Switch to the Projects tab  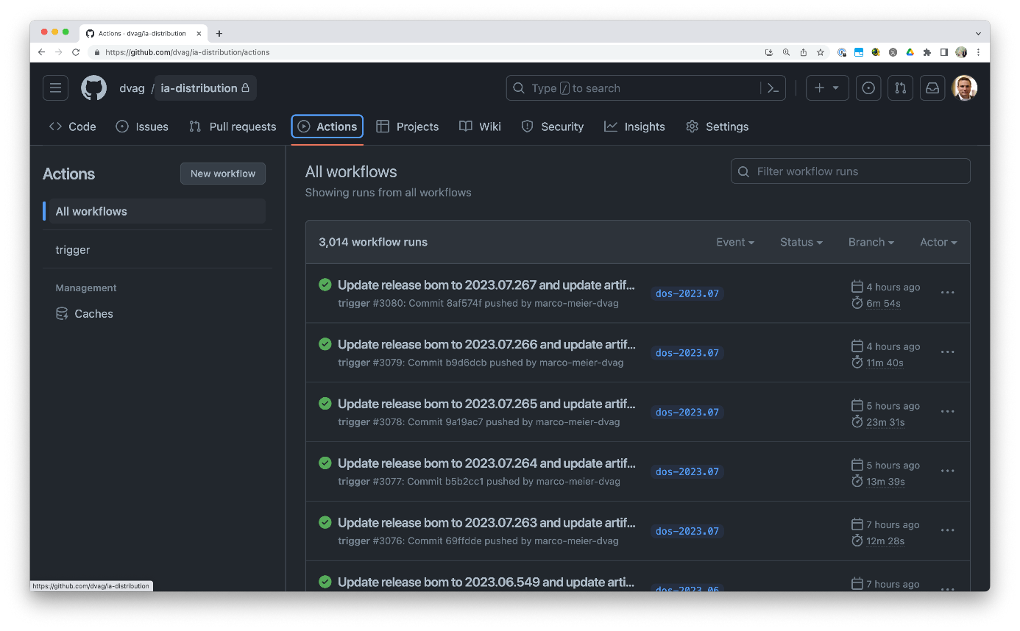407,126
